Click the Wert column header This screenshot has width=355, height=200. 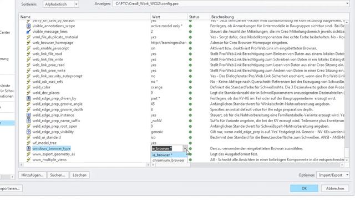(169, 17)
